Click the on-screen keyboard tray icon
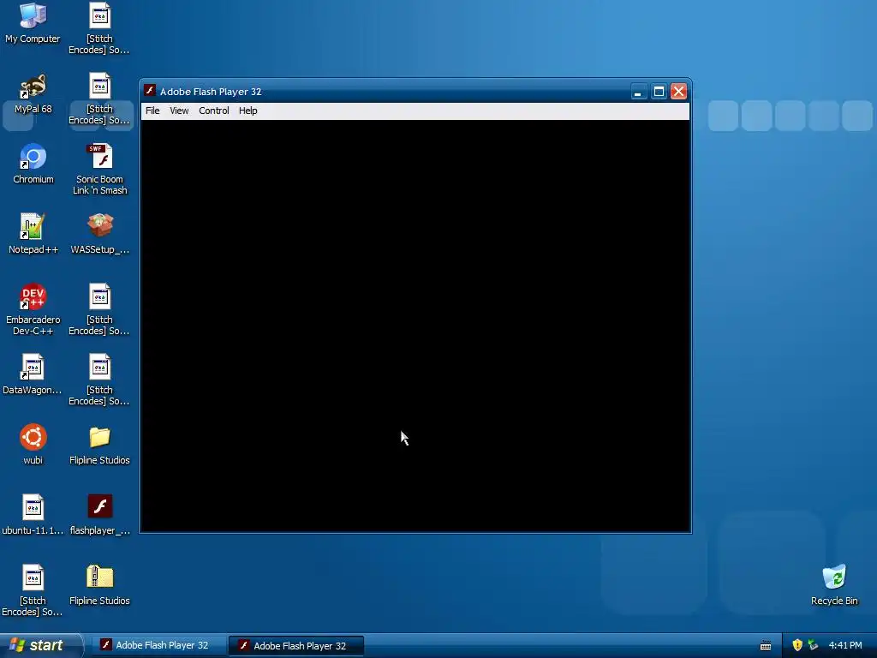 click(x=766, y=646)
